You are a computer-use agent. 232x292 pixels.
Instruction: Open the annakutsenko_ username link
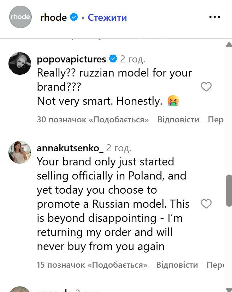point(70,148)
